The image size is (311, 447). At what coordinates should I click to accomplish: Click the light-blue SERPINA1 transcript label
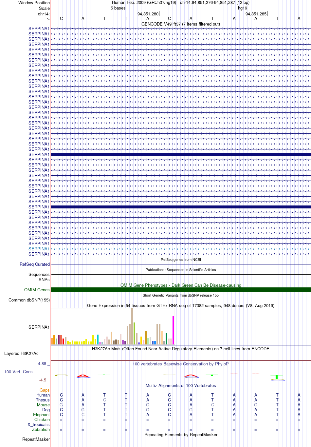click(x=39, y=249)
